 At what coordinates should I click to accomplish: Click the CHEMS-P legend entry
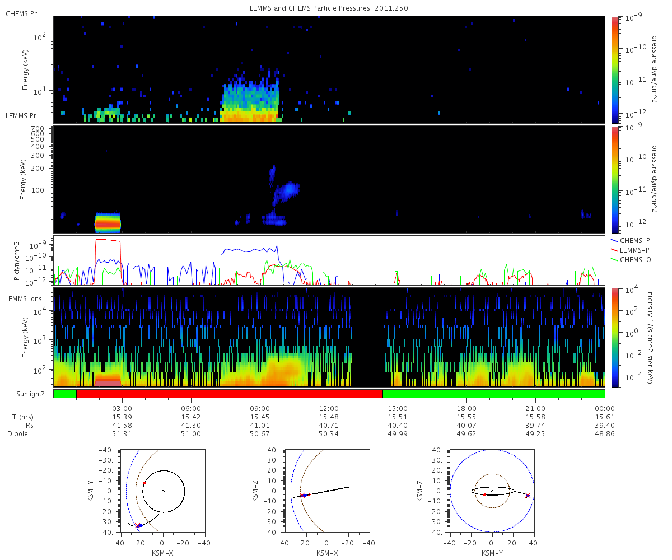click(x=631, y=240)
